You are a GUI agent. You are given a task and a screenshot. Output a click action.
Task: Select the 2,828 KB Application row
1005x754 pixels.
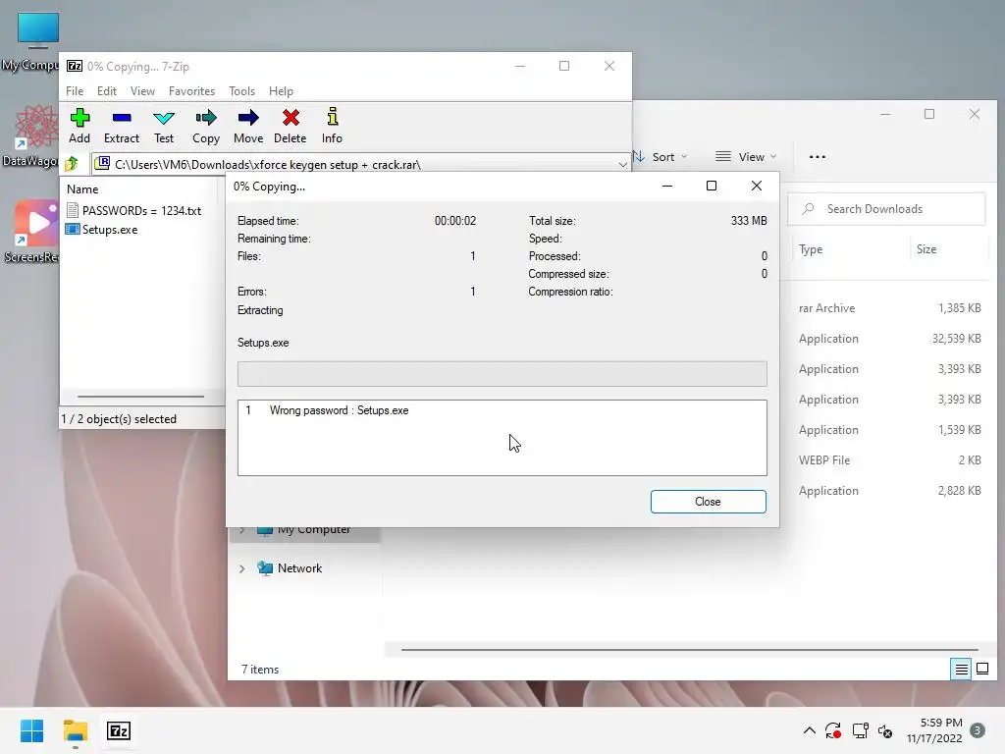[x=889, y=491]
